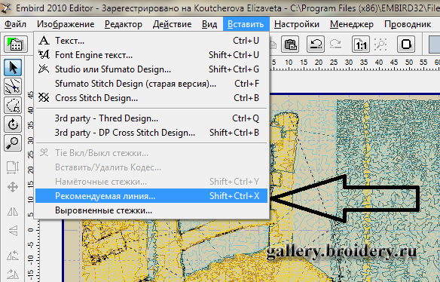Activate the magnifier zoom tool
This screenshot has height=282, width=440.
click(x=13, y=143)
